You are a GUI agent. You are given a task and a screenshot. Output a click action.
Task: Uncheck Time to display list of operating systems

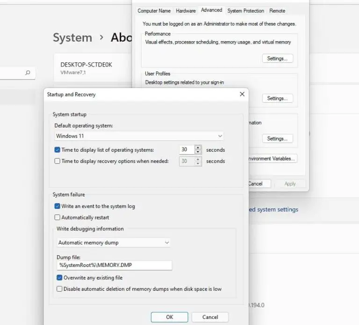(57, 150)
